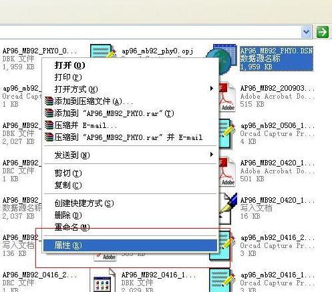Open the address bar dropdown arrow

coord(306,32)
